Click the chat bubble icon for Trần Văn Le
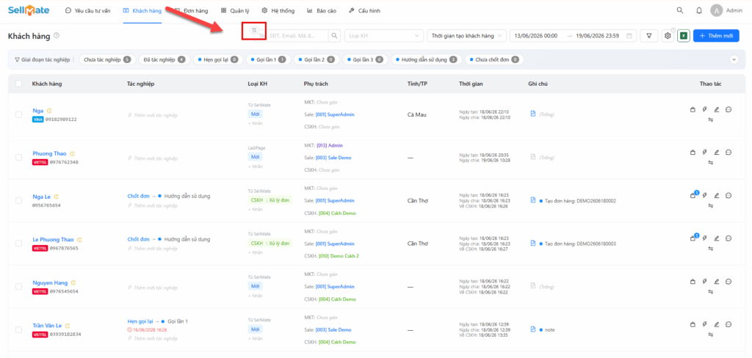The width and height of the screenshot is (752, 358). (728, 324)
